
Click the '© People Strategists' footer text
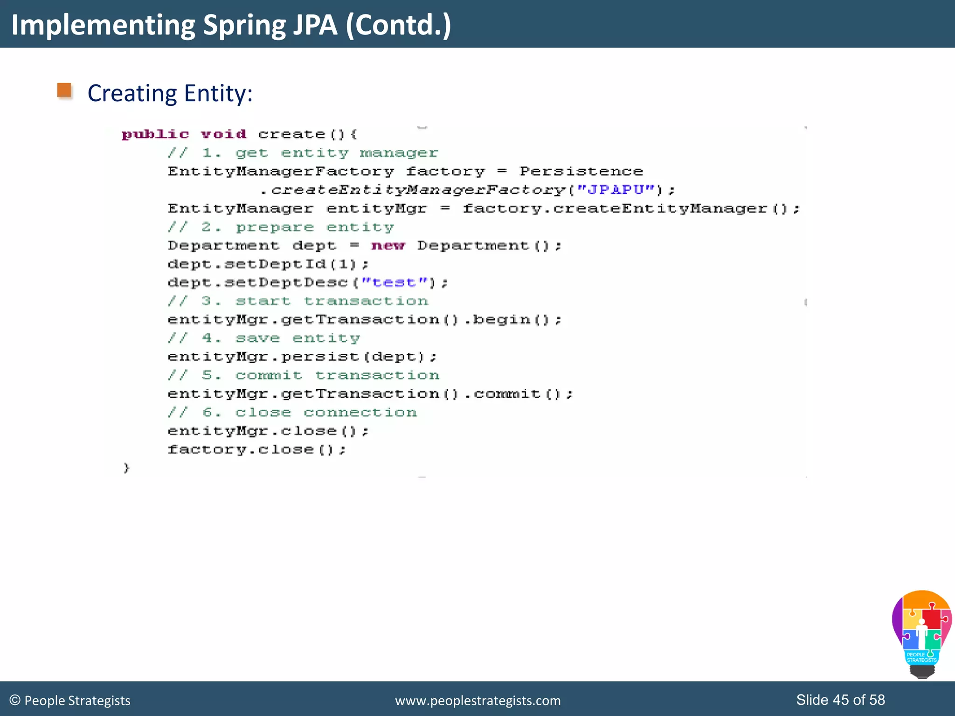70,701
